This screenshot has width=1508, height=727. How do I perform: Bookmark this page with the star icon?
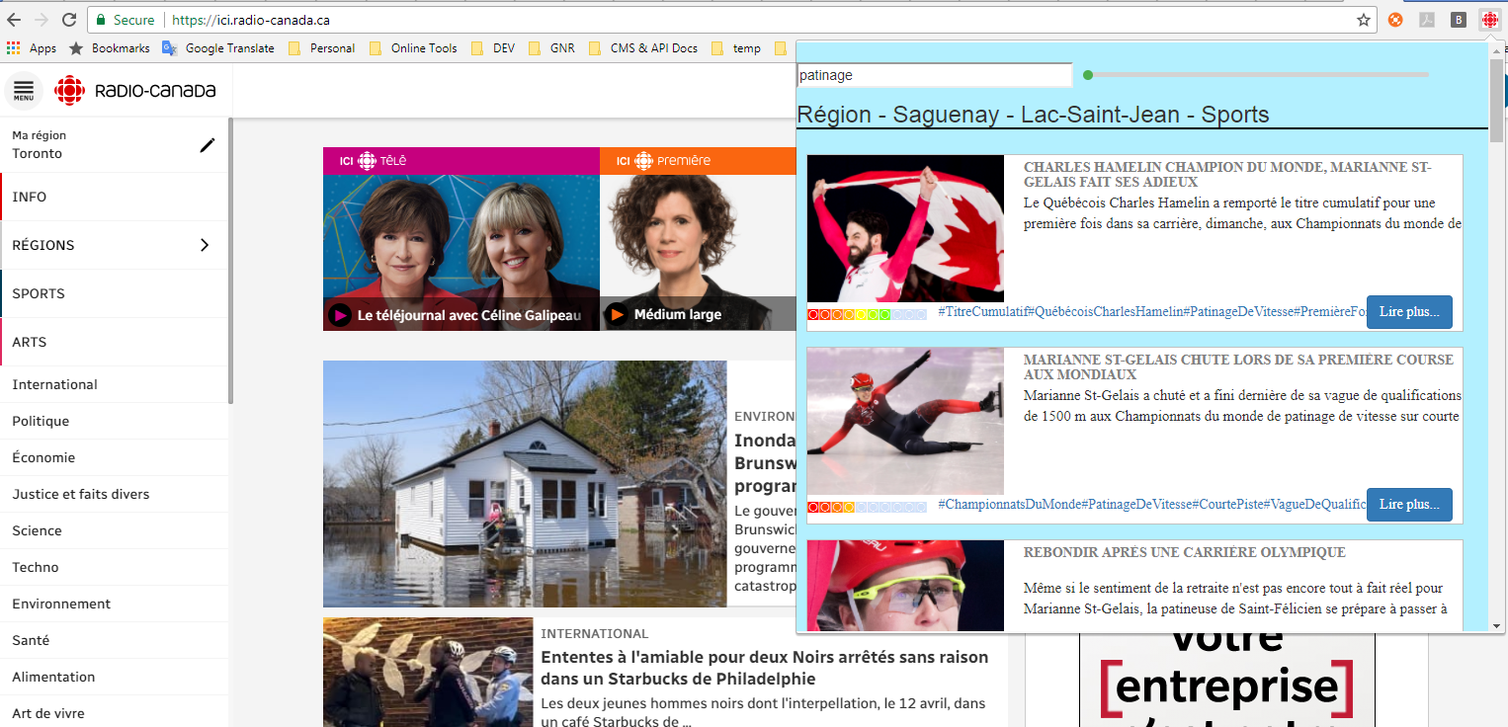(x=1364, y=20)
